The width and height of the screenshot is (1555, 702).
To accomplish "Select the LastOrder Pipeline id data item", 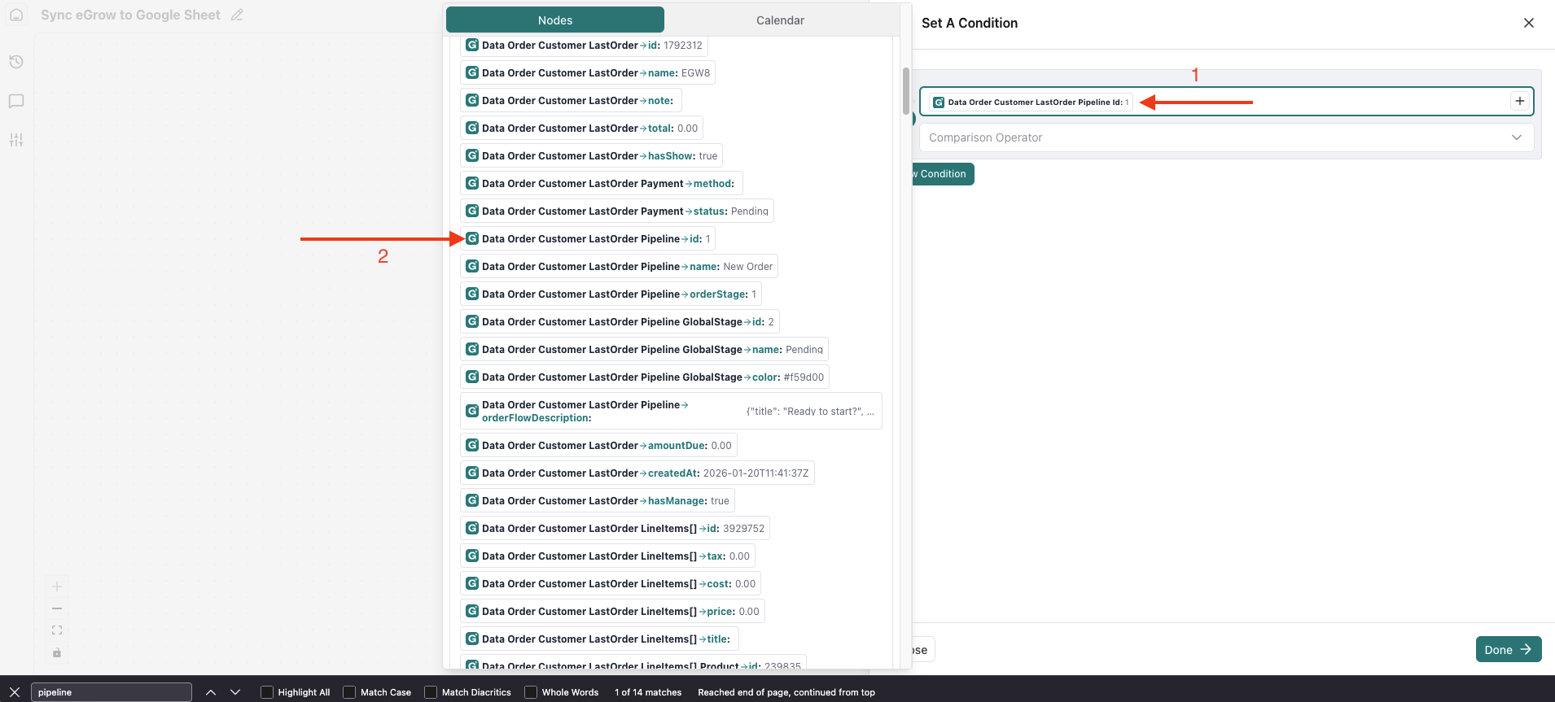I will coord(588,239).
